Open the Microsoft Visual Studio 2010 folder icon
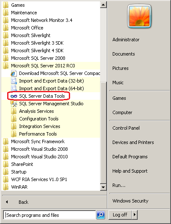This screenshot has height=224, width=171. point(6,157)
